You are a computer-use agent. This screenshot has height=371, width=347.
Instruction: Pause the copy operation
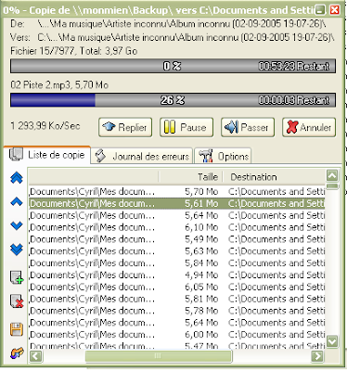click(x=186, y=127)
